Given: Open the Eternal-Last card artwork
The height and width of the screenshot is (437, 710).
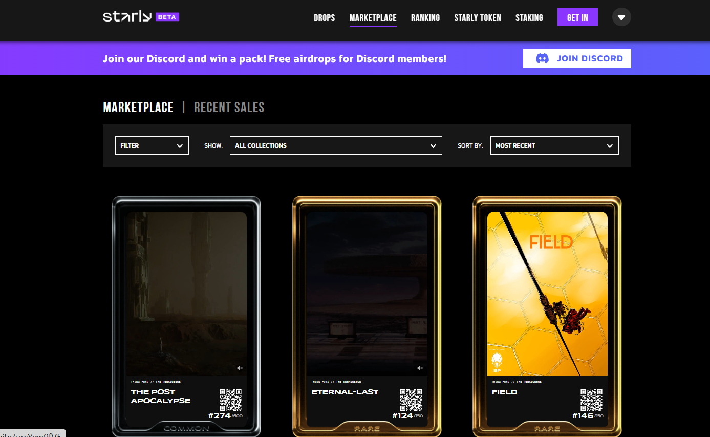Looking at the screenshot, I should [x=367, y=293].
